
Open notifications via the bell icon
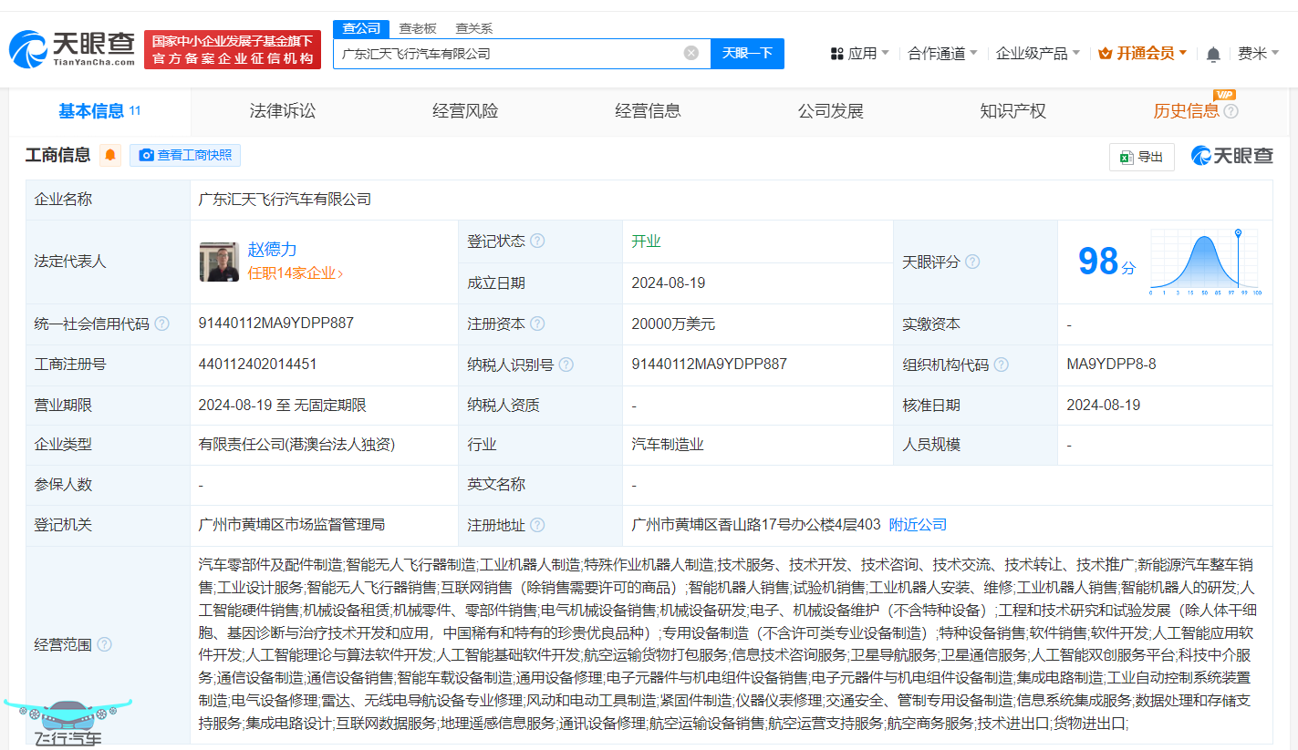click(x=1213, y=54)
